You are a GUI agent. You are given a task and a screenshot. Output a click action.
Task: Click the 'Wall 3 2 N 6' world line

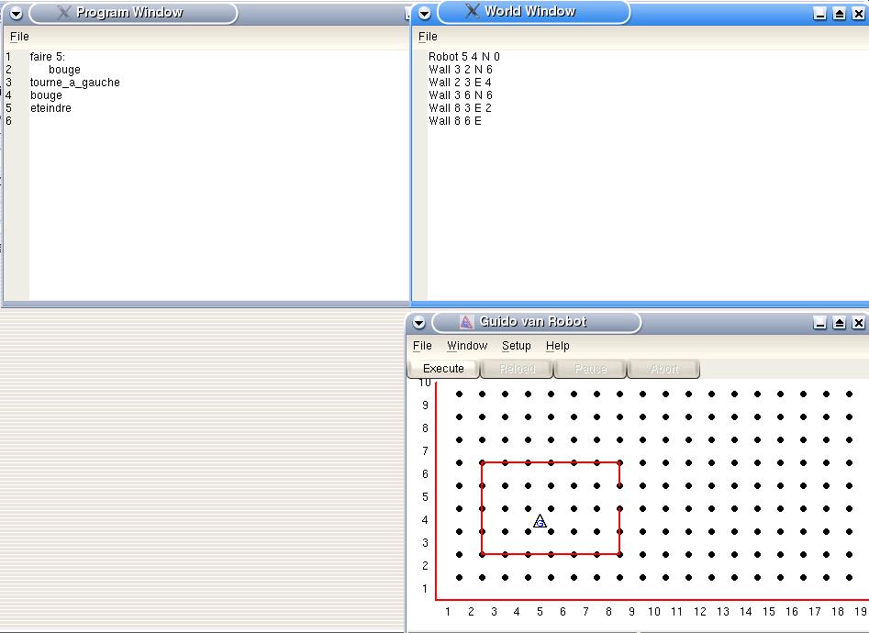[460, 70]
